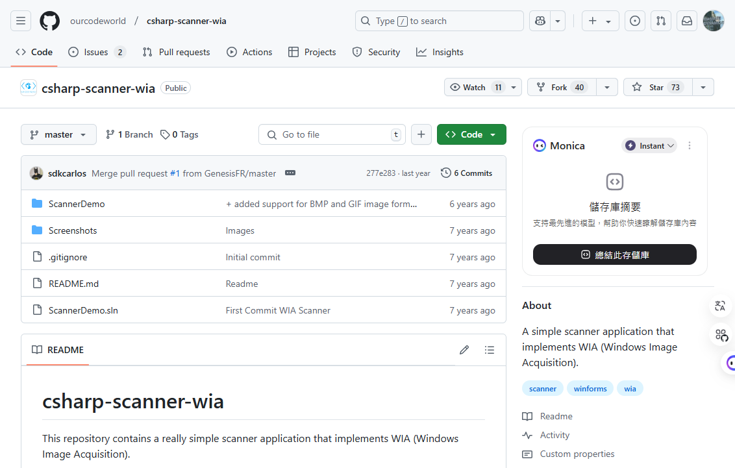This screenshot has height=468, width=735.
Task: View 1 Branch link
Action: pos(129,134)
